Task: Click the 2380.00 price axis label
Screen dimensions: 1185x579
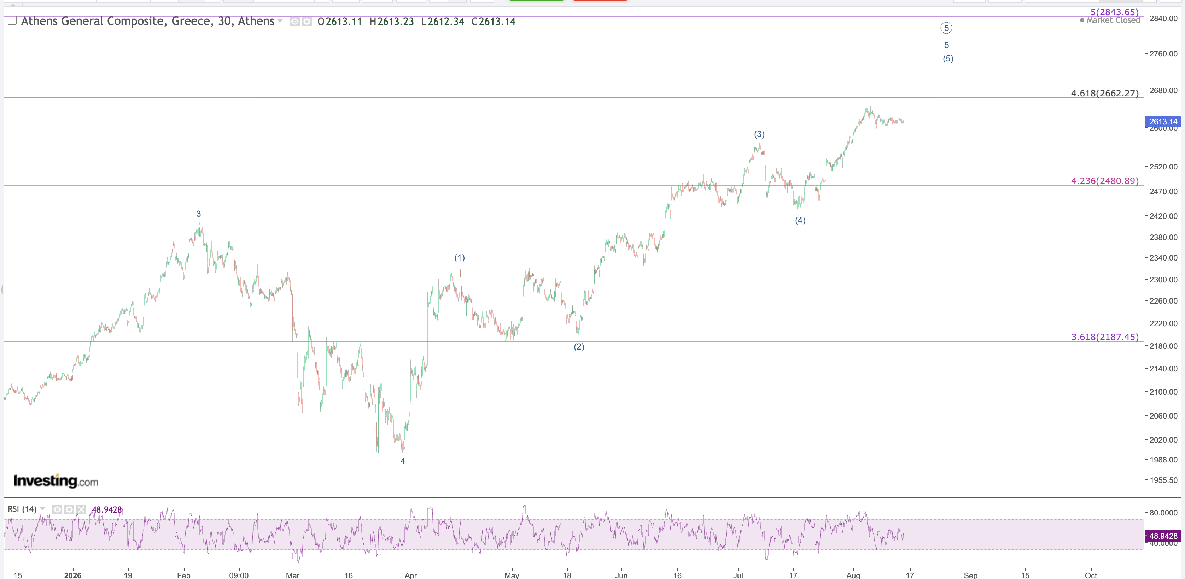Action: click(1163, 237)
